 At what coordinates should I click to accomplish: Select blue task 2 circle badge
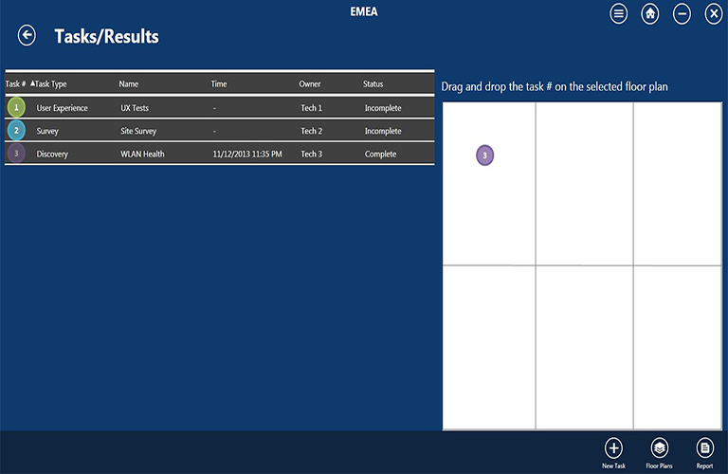pos(16,131)
